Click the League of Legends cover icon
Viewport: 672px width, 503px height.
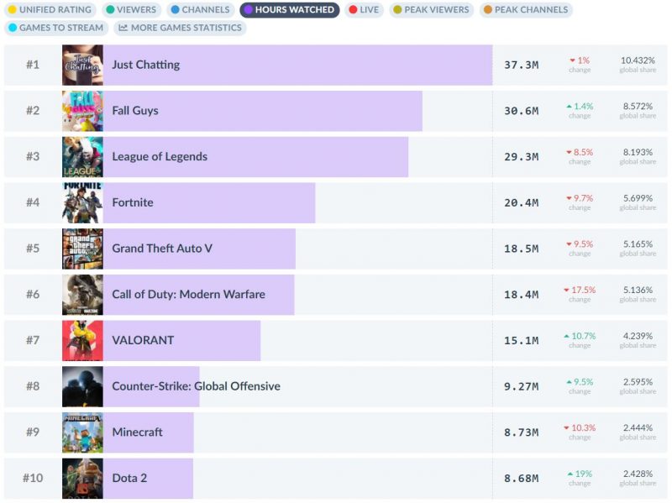pos(82,157)
